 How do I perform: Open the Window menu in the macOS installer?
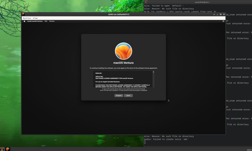[52, 21]
